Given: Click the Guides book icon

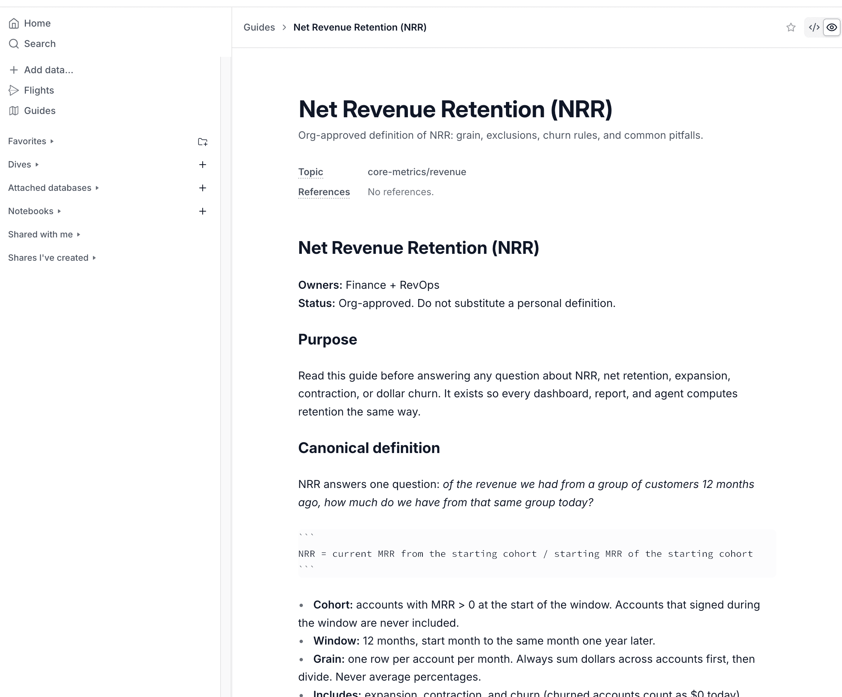Looking at the screenshot, I should point(13,111).
